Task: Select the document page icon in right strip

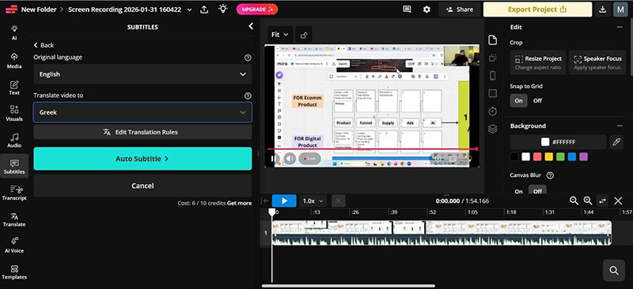Action: click(492, 40)
